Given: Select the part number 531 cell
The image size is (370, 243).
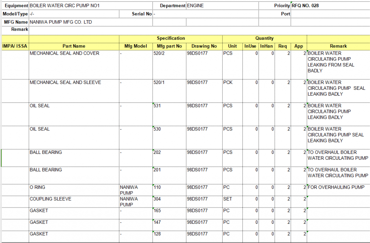Looking at the screenshot, I should point(157,106).
